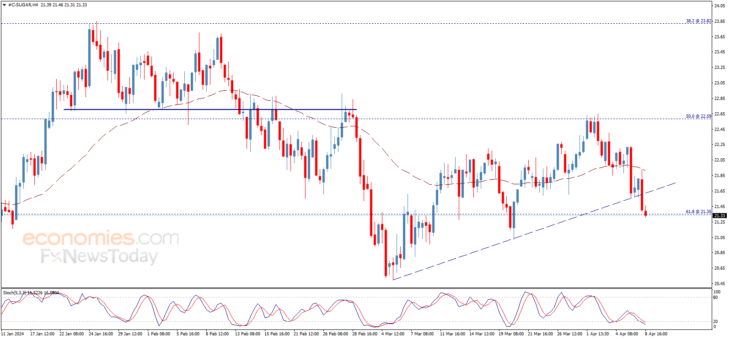Click the stochastic scale value 80
The width and height of the screenshot is (730, 339).
click(x=716, y=297)
